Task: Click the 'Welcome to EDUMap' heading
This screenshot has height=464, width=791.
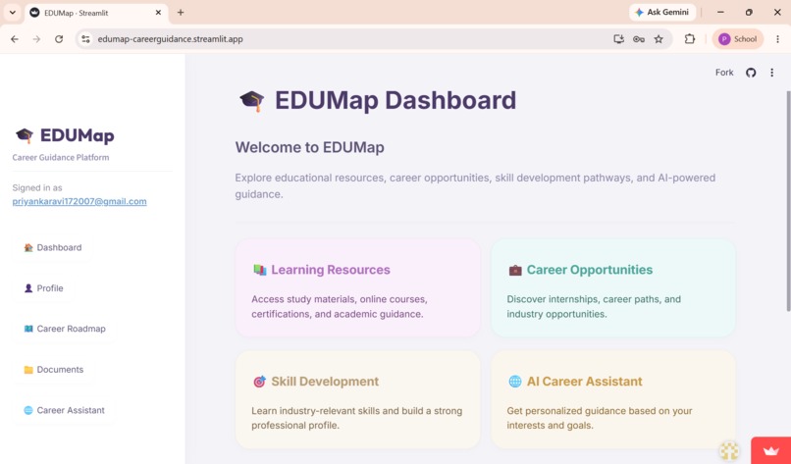Action: [309, 147]
